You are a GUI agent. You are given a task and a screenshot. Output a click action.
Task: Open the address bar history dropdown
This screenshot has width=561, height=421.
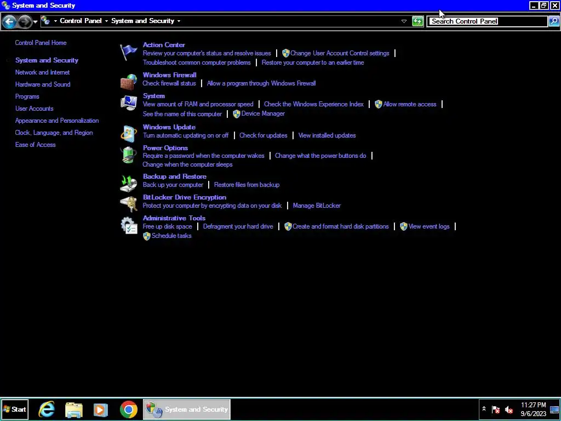point(404,21)
